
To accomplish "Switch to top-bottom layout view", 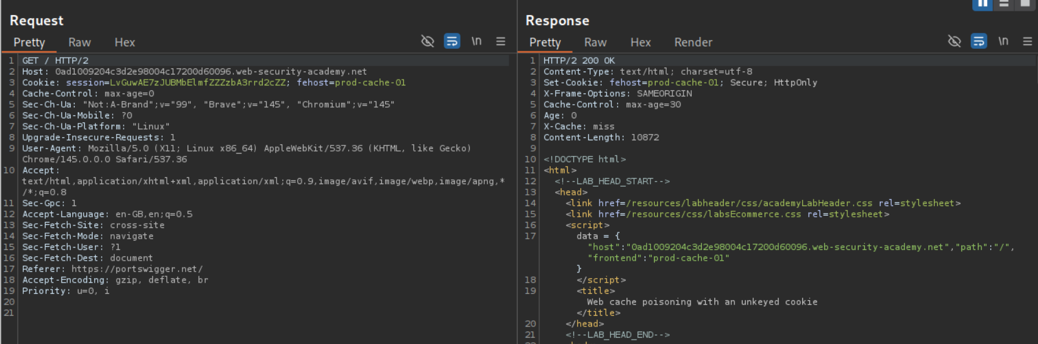I will pos(1004,4).
